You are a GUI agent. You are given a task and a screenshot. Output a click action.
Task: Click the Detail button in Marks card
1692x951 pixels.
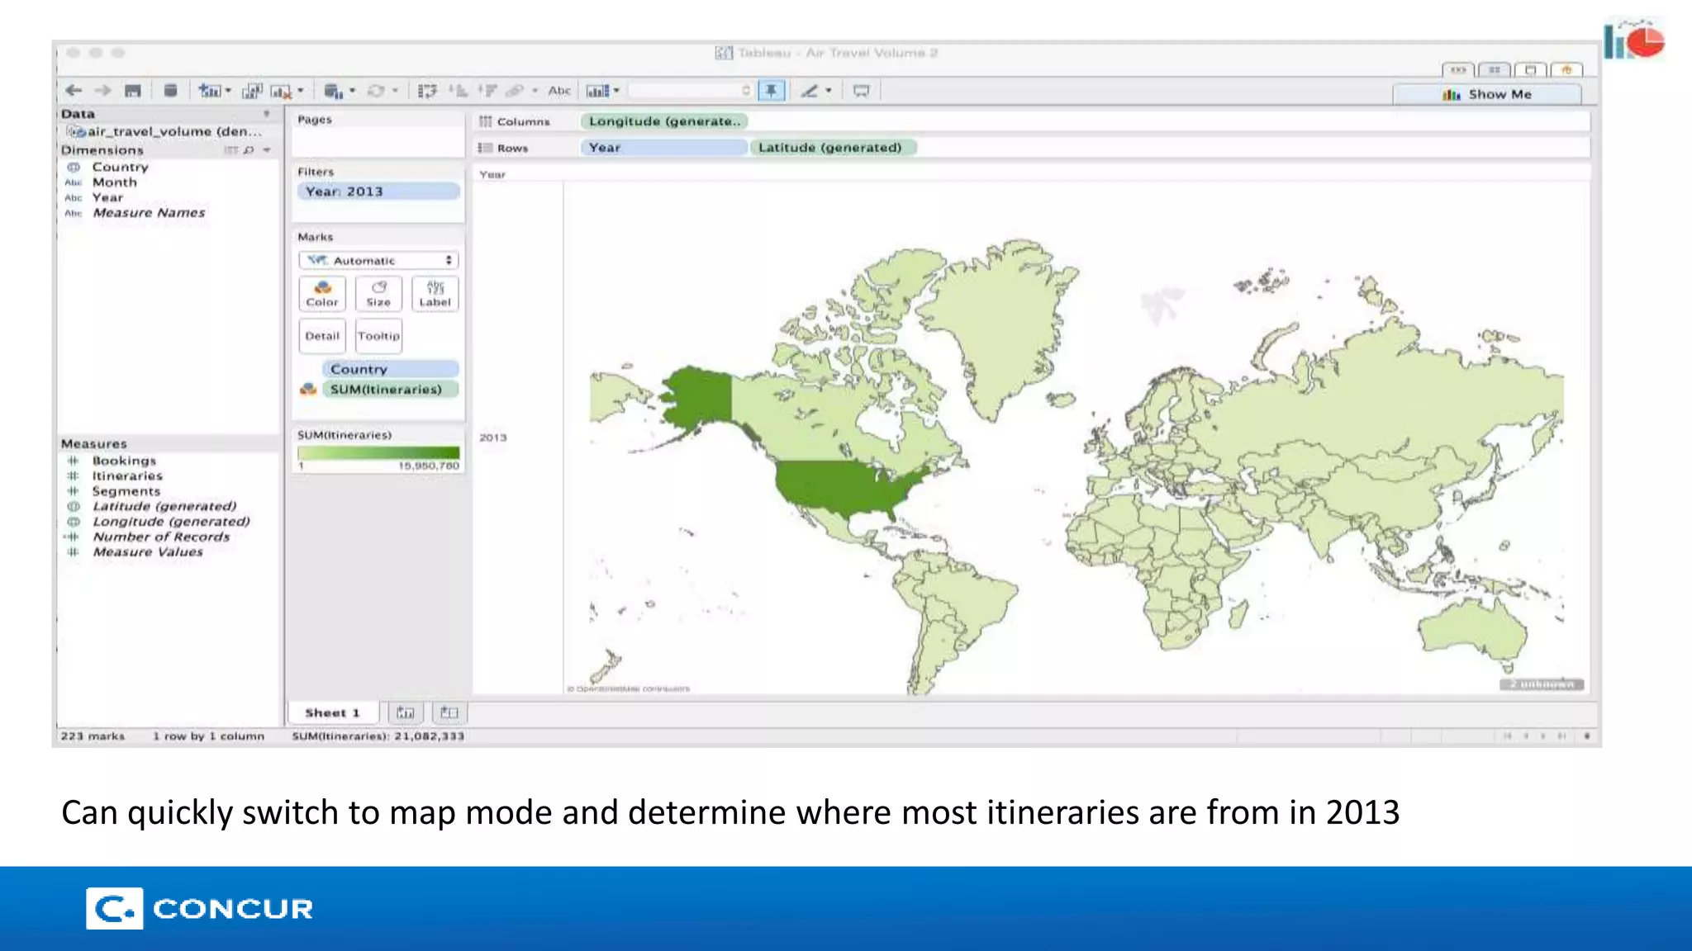[x=322, y=336]
